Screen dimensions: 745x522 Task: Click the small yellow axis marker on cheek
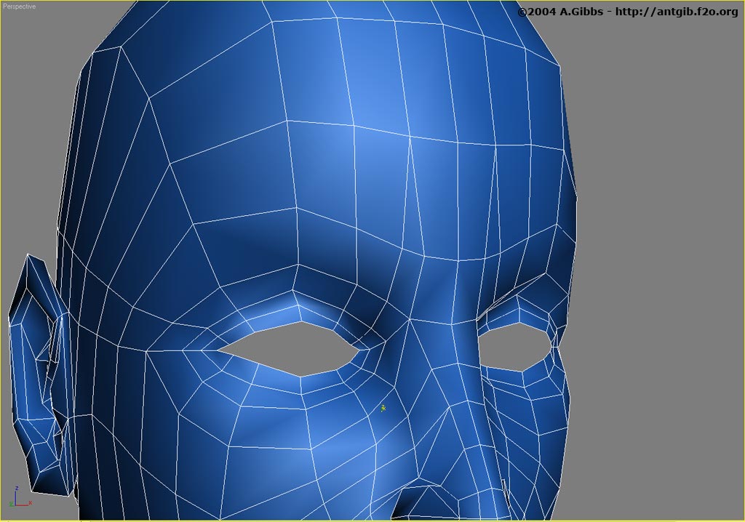383,409
